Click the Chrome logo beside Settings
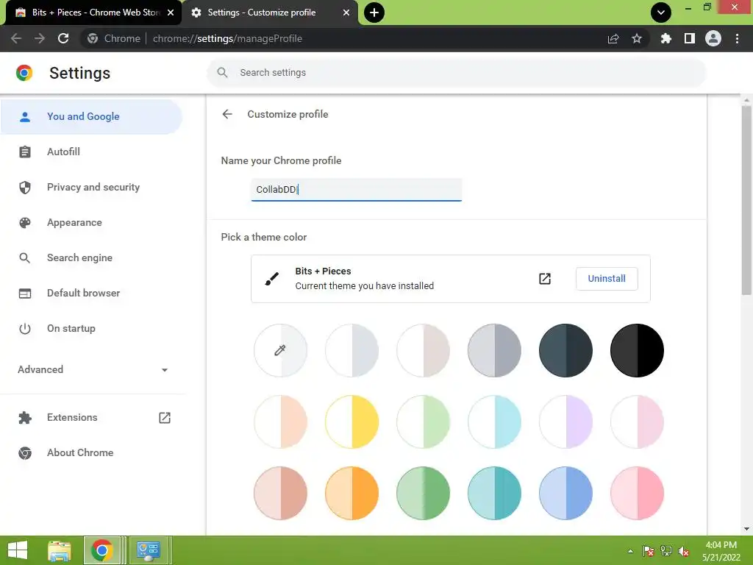 coord(24,73)
